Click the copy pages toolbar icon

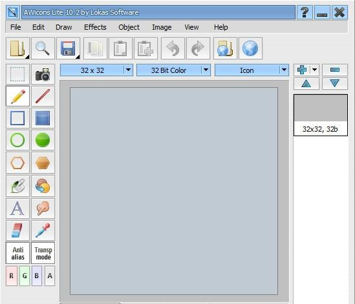pos(95,48)
